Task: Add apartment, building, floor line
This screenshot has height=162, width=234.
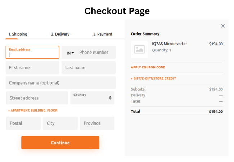Action: (33, 111)
